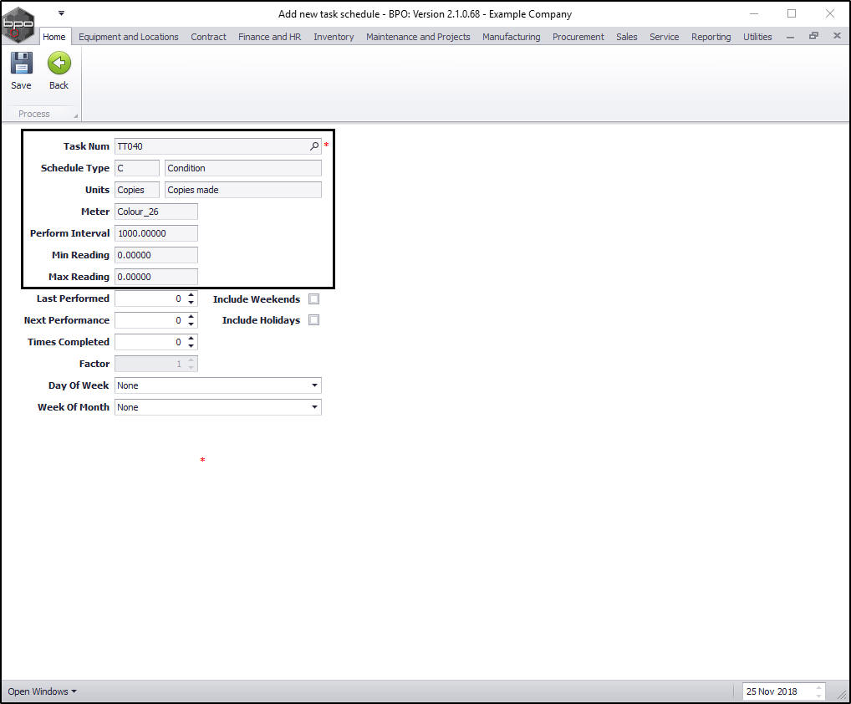Close the inner task schedule window
Image resolution: width=851 pixels, height=704 pixels.
837,36
